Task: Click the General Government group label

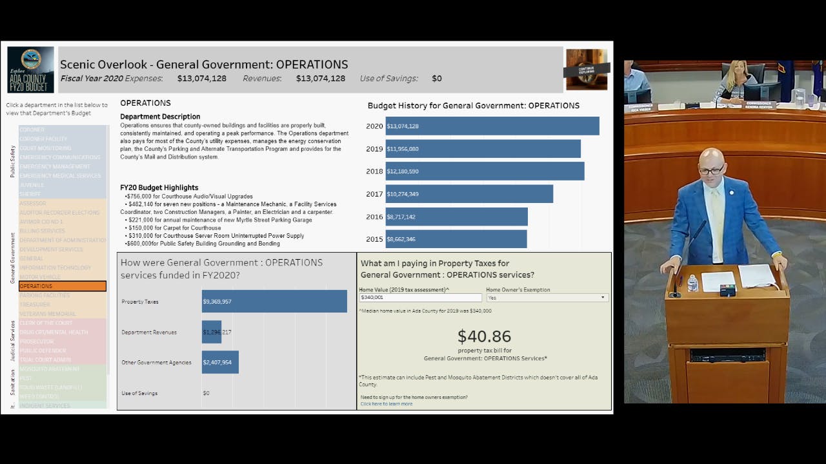Action: point(12,258)
